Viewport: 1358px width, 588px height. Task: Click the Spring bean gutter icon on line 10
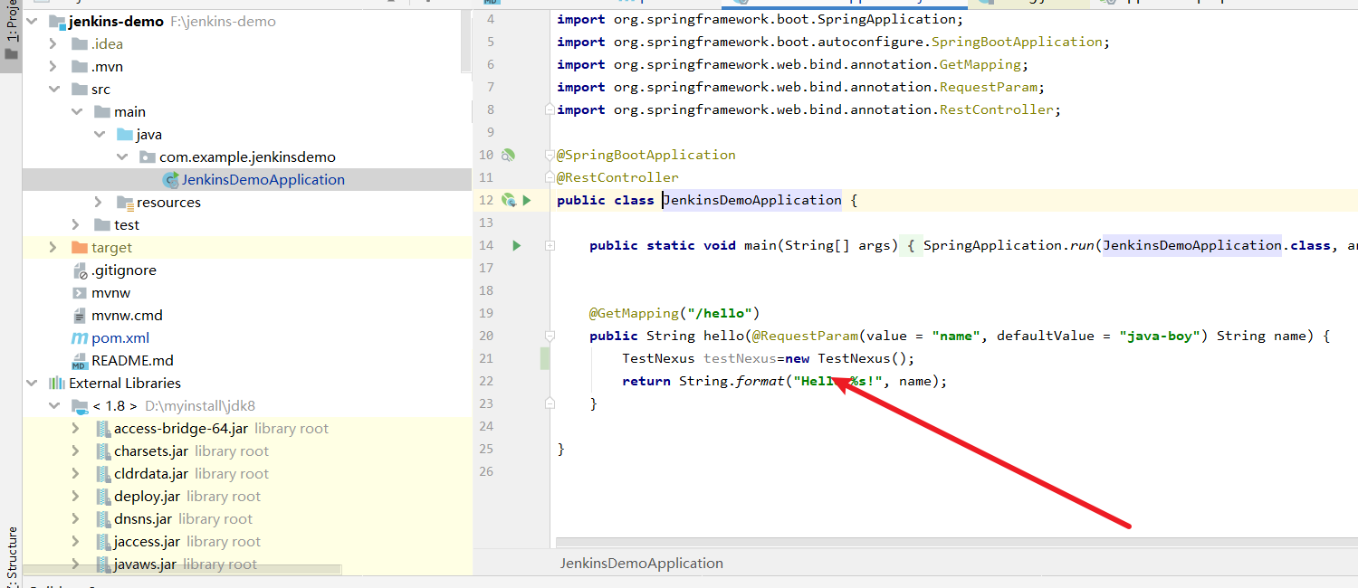coord(508,155)
